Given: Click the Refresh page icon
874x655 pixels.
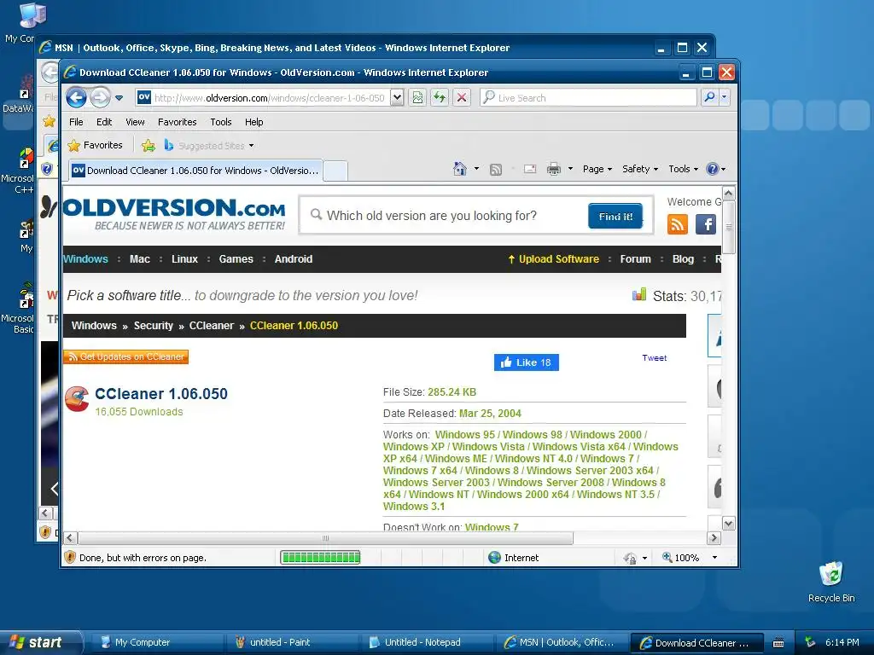Looking at the screenshot, I should (440, 98).
